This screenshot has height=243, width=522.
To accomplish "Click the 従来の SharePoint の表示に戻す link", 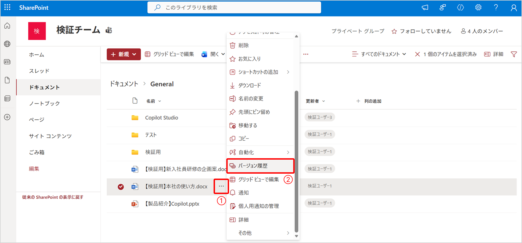I will [x=53, y=197].
